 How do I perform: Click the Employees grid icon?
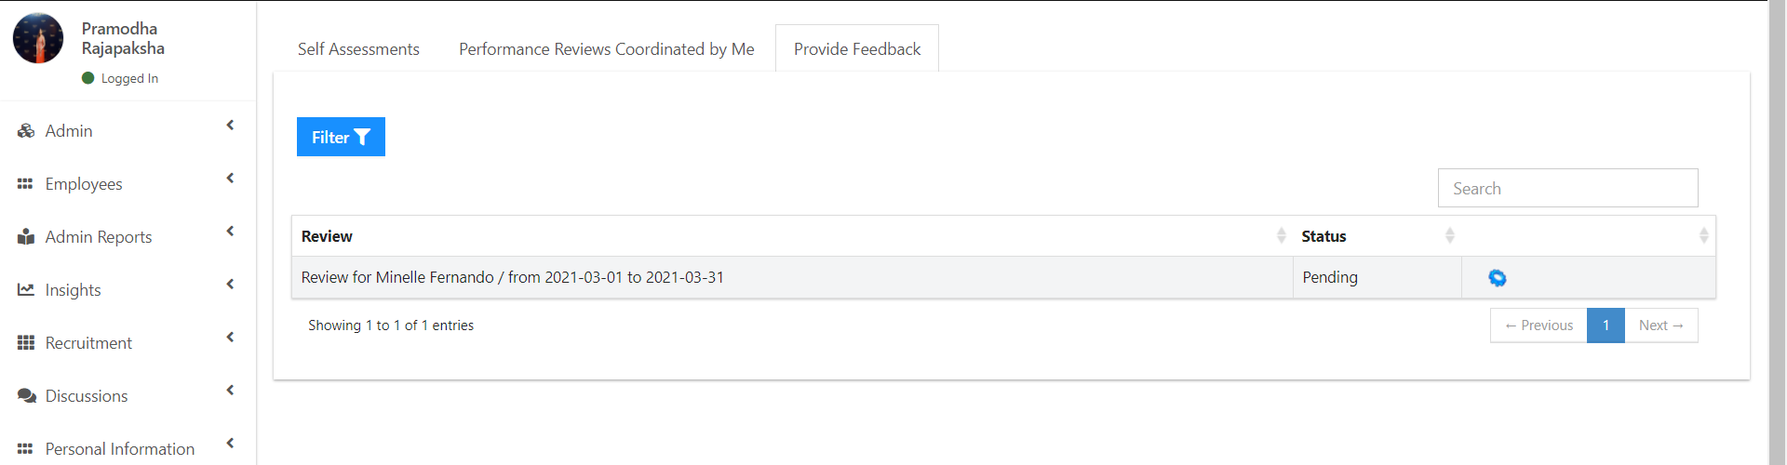tap(25, 184)
